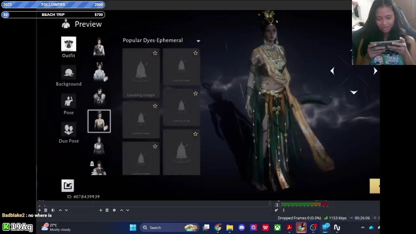Click the OneDrive cloud tray icon

[371, 228]
